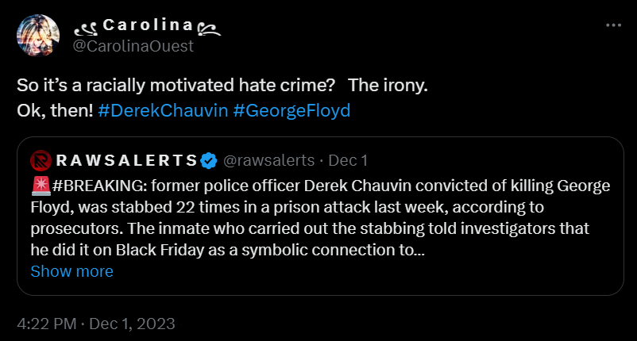
Task: Click the red siren emoji
Action: pos(41,188)
